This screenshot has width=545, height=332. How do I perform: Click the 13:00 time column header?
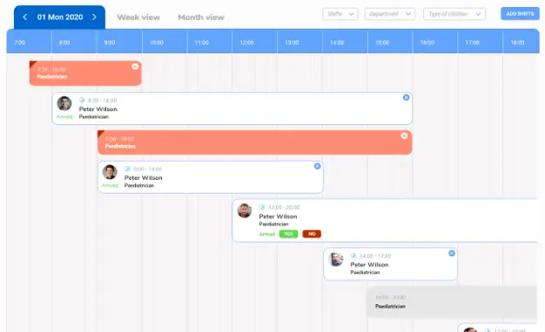tap(300, 43)
